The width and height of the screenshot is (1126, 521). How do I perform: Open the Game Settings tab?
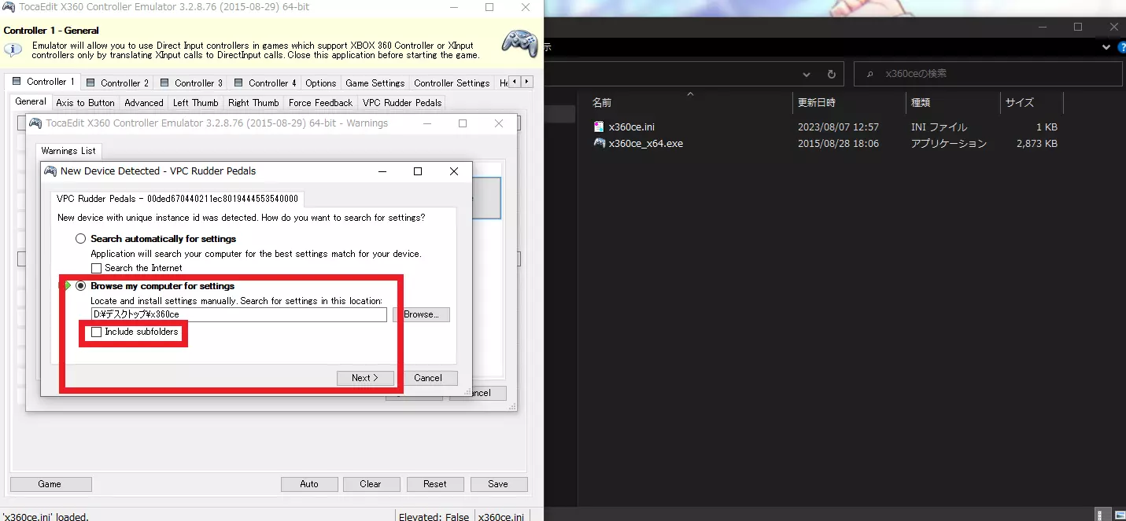pos(375,83)
